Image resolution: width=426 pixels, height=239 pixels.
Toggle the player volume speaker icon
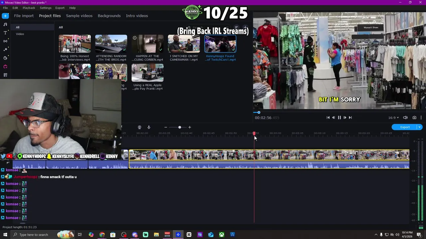(x=405, y=118)
